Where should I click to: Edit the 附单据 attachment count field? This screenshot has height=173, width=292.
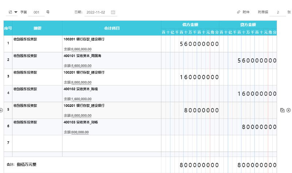(x=278, y=12)
